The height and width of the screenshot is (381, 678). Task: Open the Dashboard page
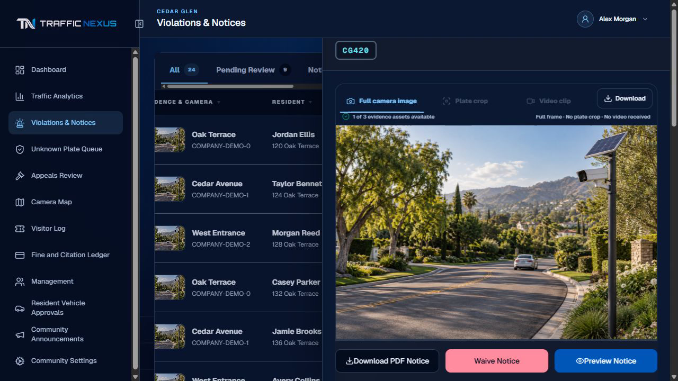point(66,70)
